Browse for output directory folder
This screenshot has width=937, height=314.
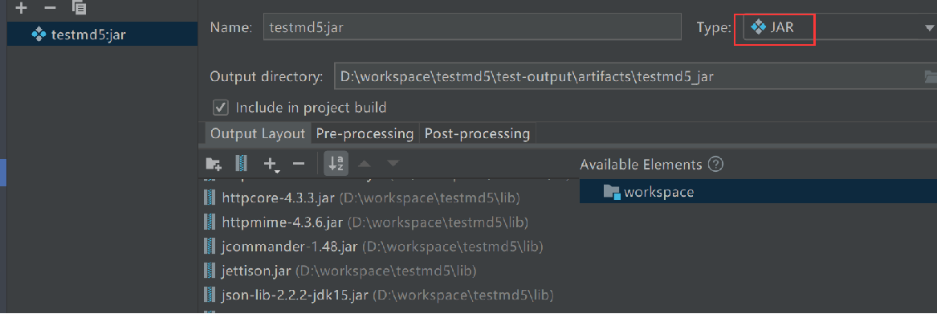click(930, 76)
